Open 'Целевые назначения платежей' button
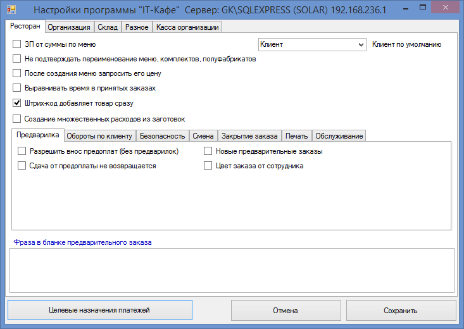Screen dimensions: 464x329 (x=99, y=311)
